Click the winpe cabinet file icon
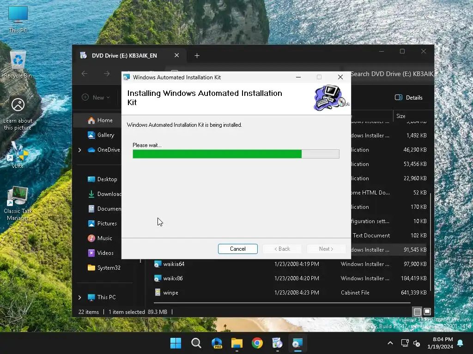The height and width of the screenshot is (354, 473). tap(158, 292)
